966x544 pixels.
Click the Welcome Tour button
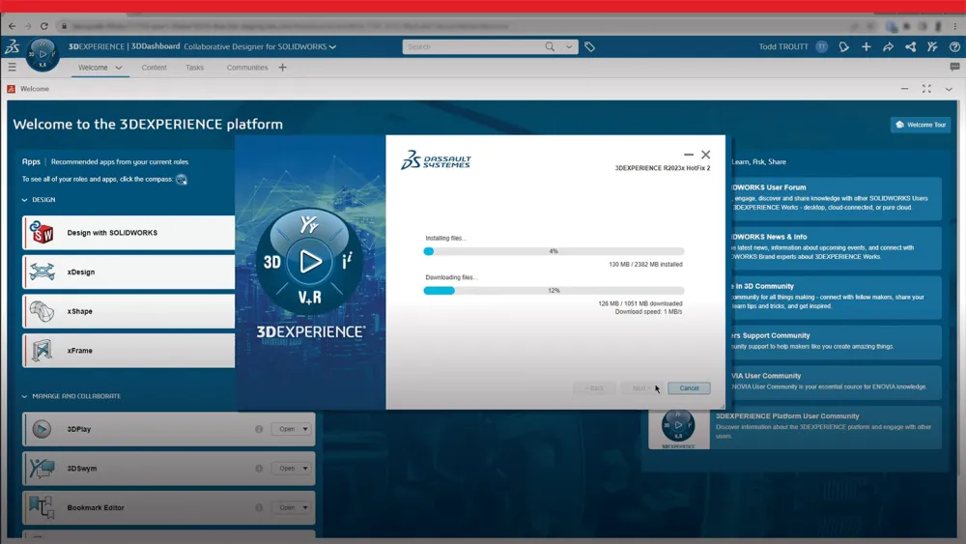coord(921,125)
